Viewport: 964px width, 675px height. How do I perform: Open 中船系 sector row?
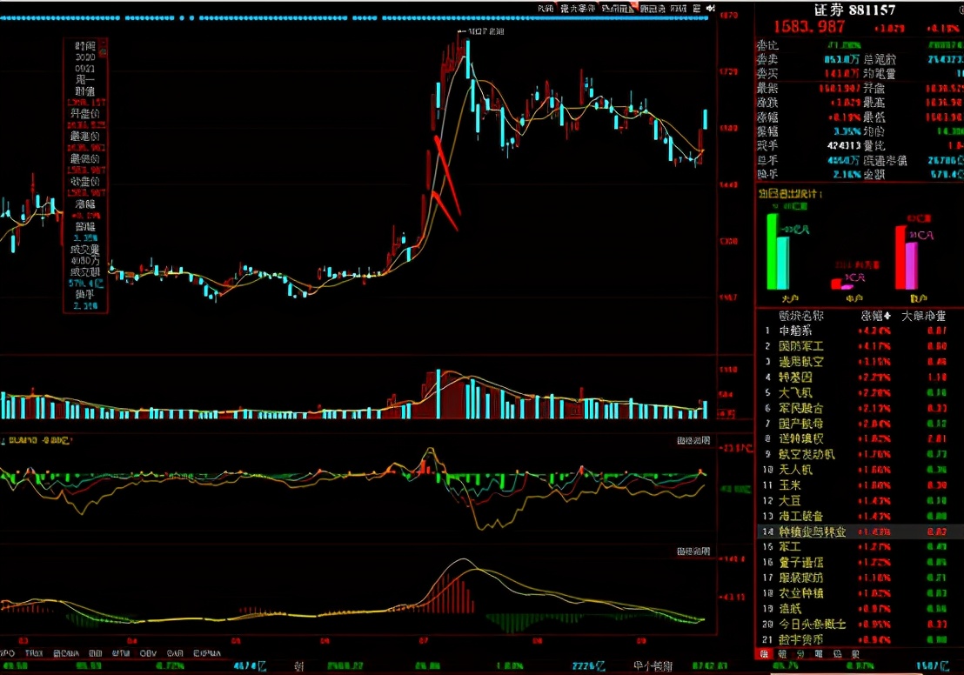860,331
